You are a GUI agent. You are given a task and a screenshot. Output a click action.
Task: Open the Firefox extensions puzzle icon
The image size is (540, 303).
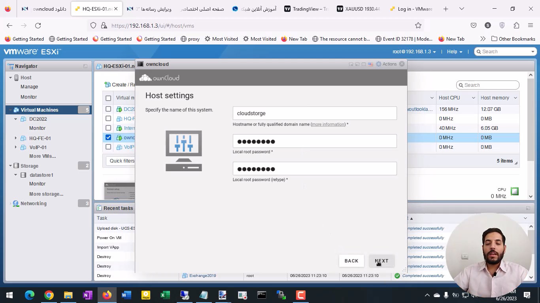tap(516, 25)
